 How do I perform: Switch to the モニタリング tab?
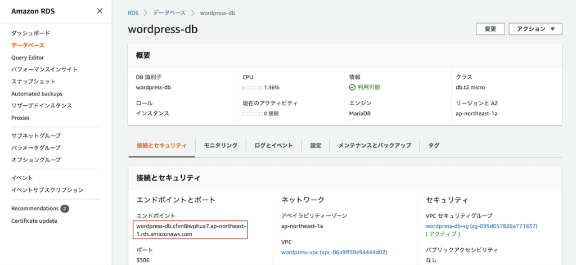[220, 145]
